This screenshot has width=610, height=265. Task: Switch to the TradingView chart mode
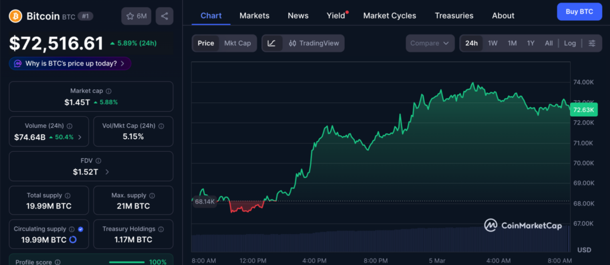(x=313, y=43)
